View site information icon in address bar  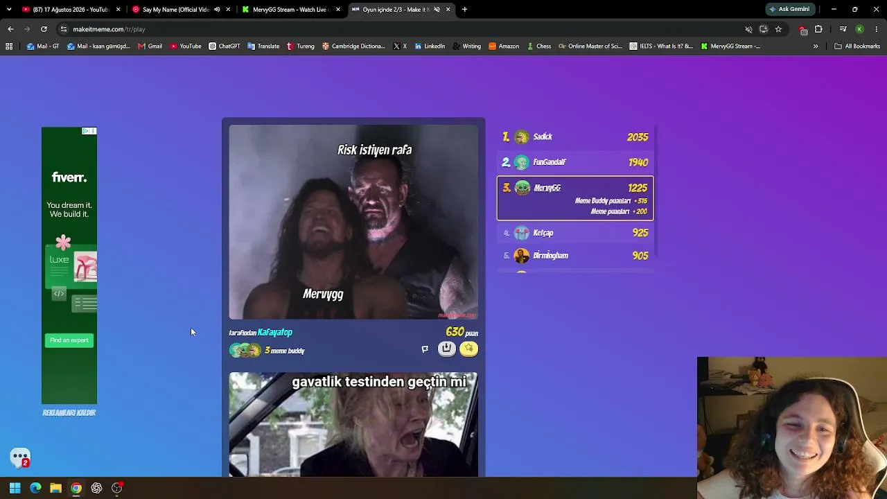[x=63, y=29]
